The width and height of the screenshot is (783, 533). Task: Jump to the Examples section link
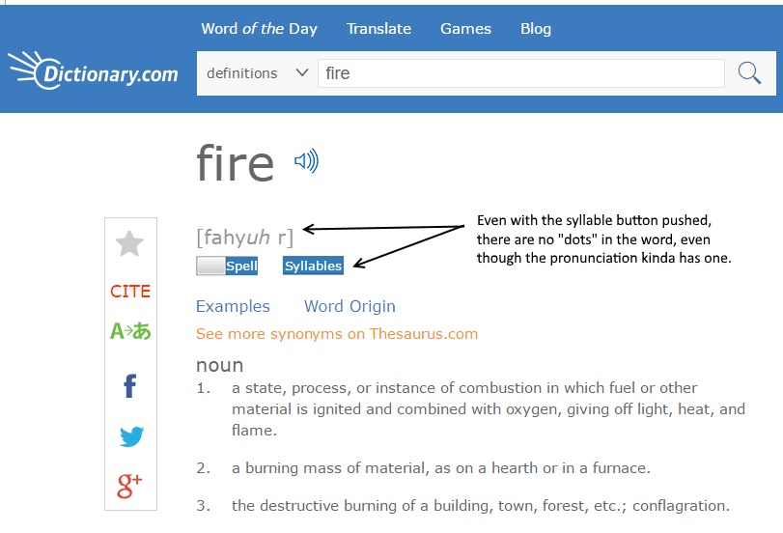point(233,306)
